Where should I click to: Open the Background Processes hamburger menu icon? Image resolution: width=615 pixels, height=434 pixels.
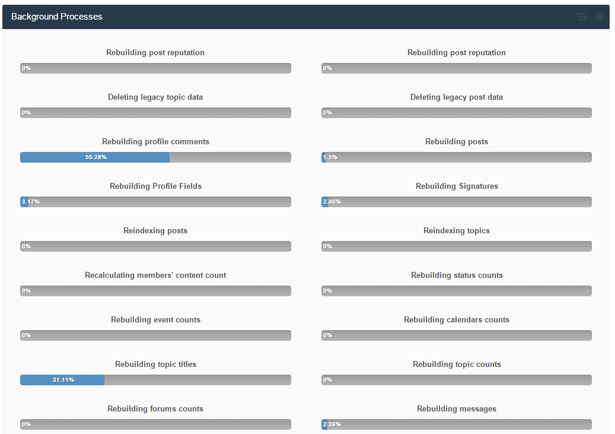coord(582,17)
